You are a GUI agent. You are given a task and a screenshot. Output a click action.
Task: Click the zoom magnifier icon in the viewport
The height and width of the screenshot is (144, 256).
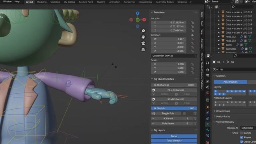[143, 31]
